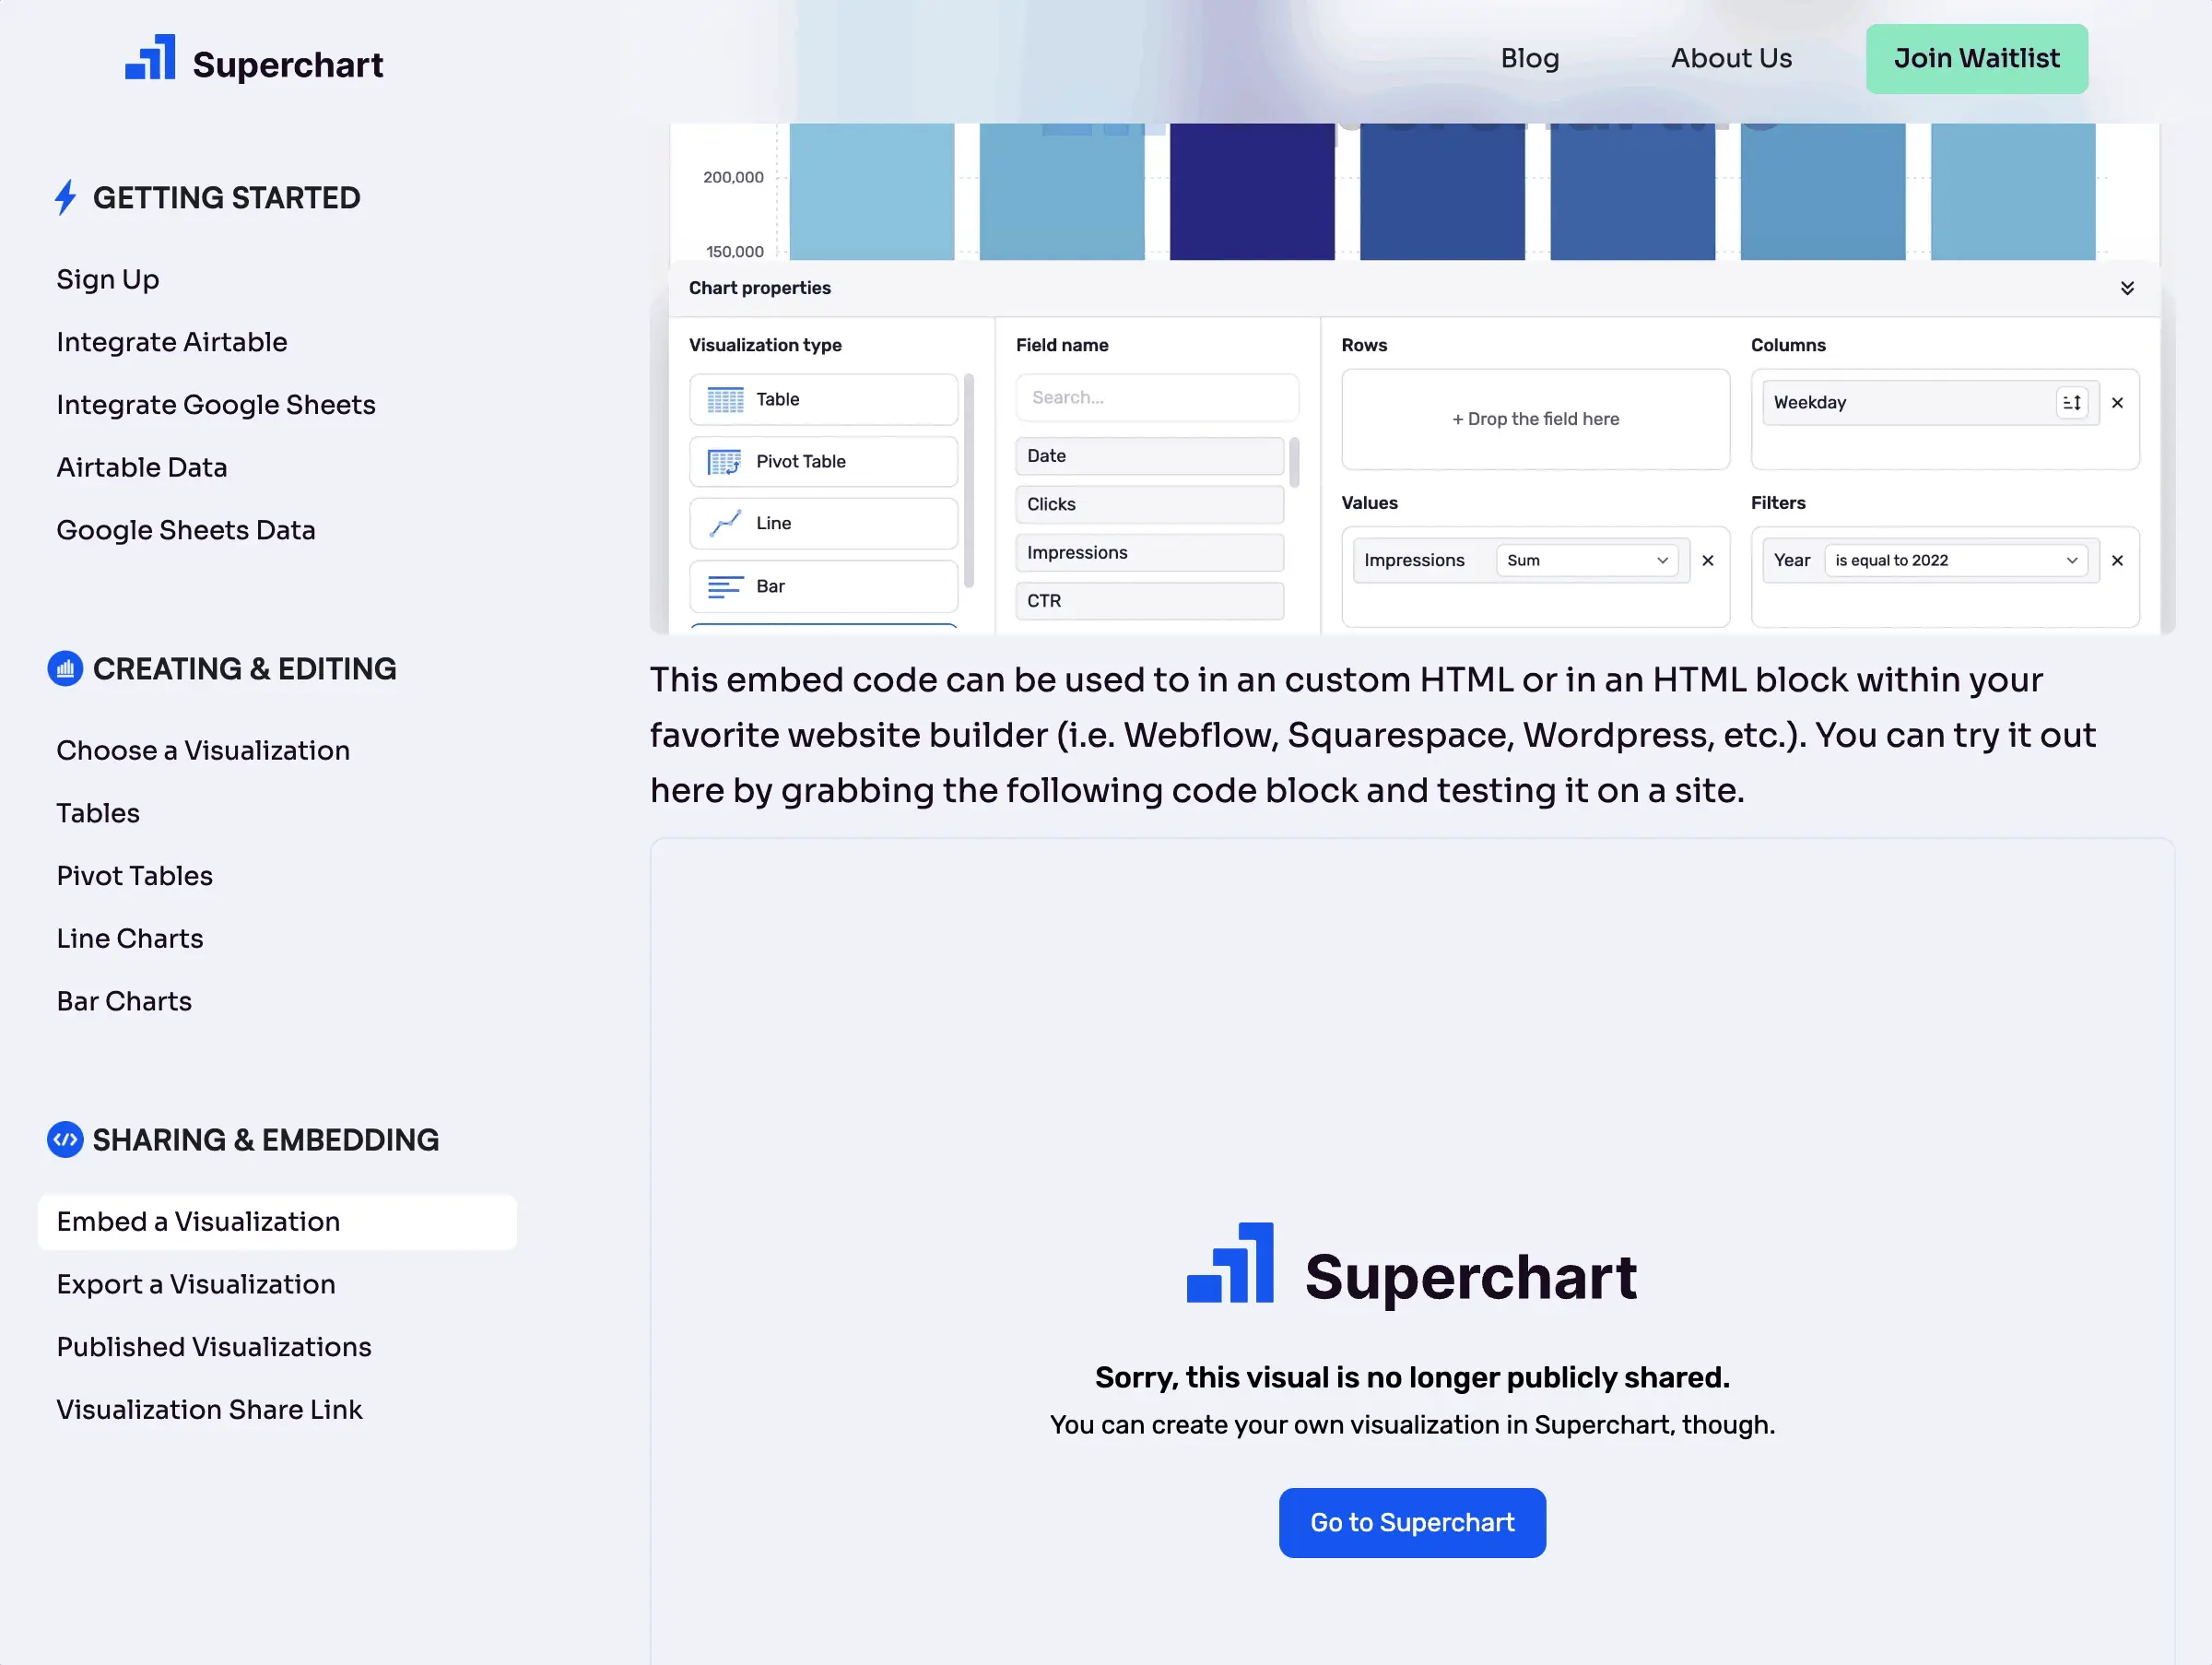The width and height of the screenshot is (2212, 1665).
Task: Select the Bar visualization type icon
Action: coord(725,586)
